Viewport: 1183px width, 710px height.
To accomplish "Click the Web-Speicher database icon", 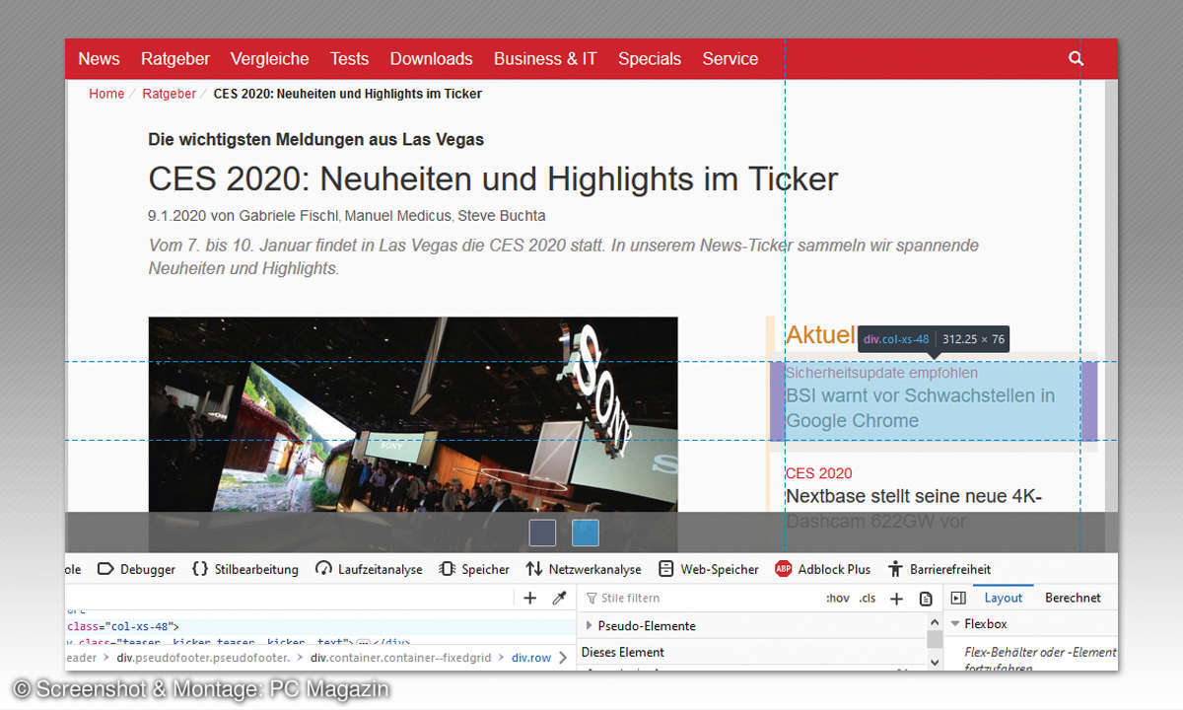I will tap(666, 569).
